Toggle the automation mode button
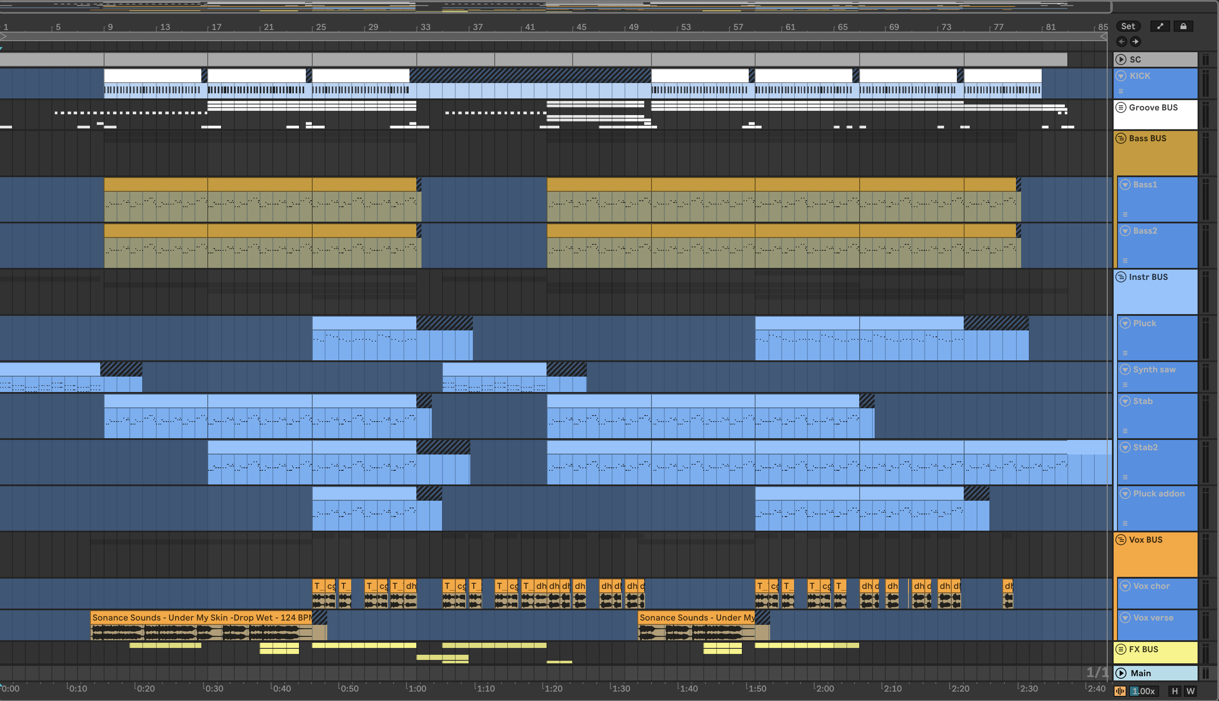This screenshot has width=1219, height=701. [x=1160, y=27]
